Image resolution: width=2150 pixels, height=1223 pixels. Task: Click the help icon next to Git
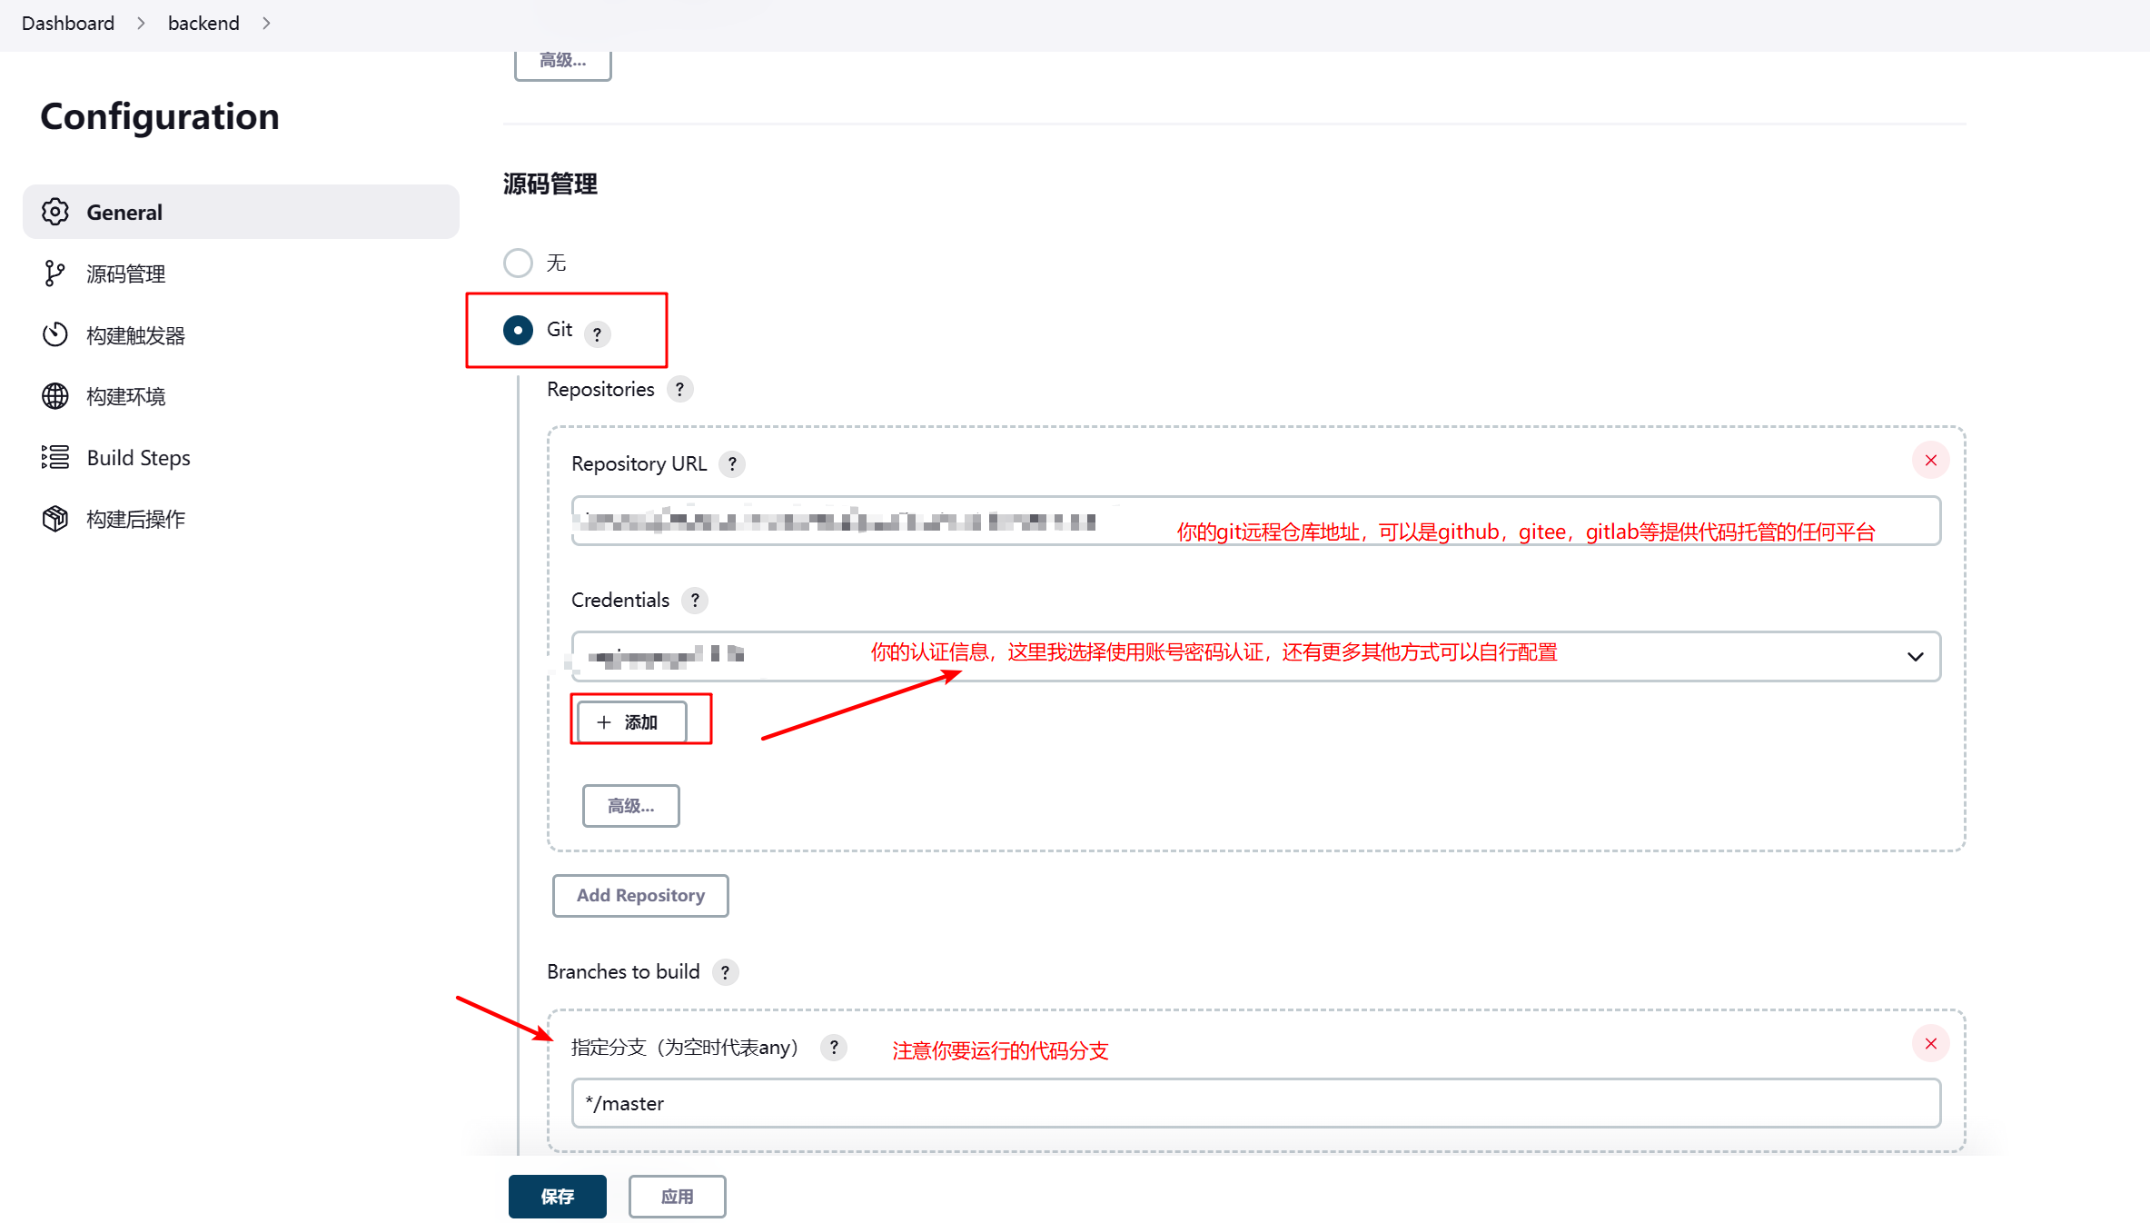point(597,334)
